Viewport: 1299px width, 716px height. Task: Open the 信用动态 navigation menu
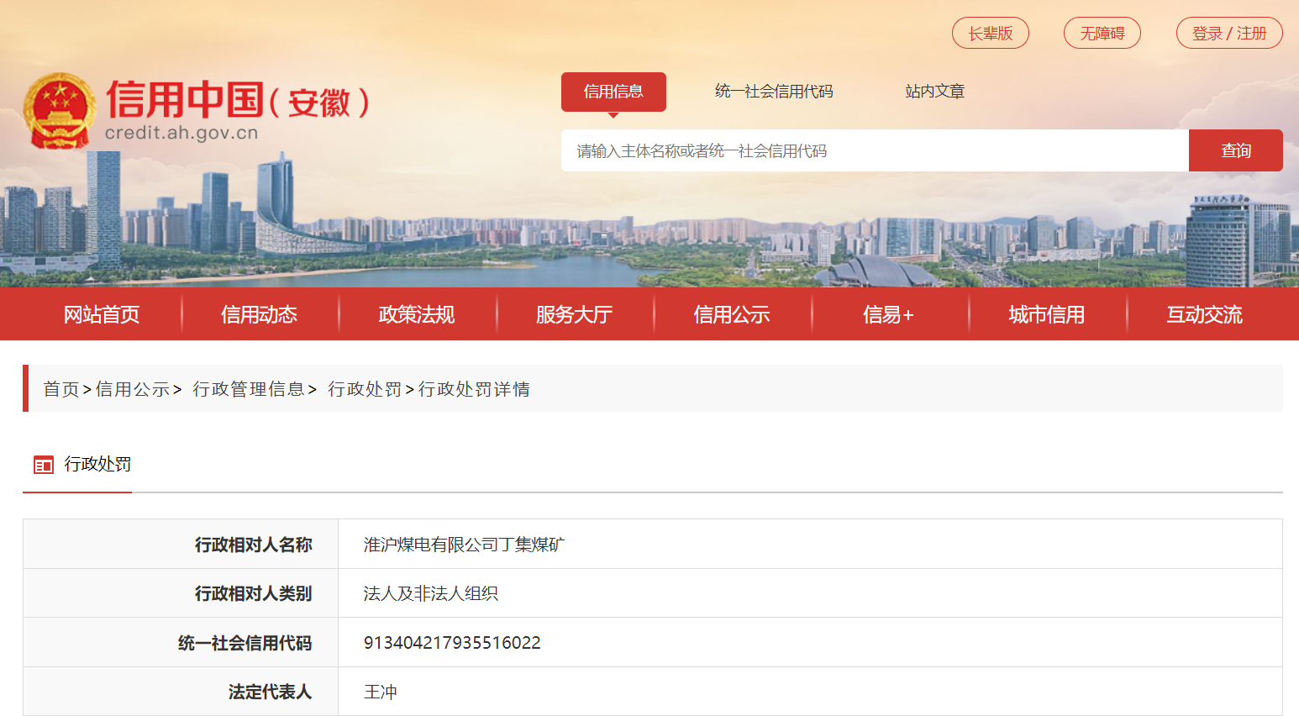click(259, 314)
